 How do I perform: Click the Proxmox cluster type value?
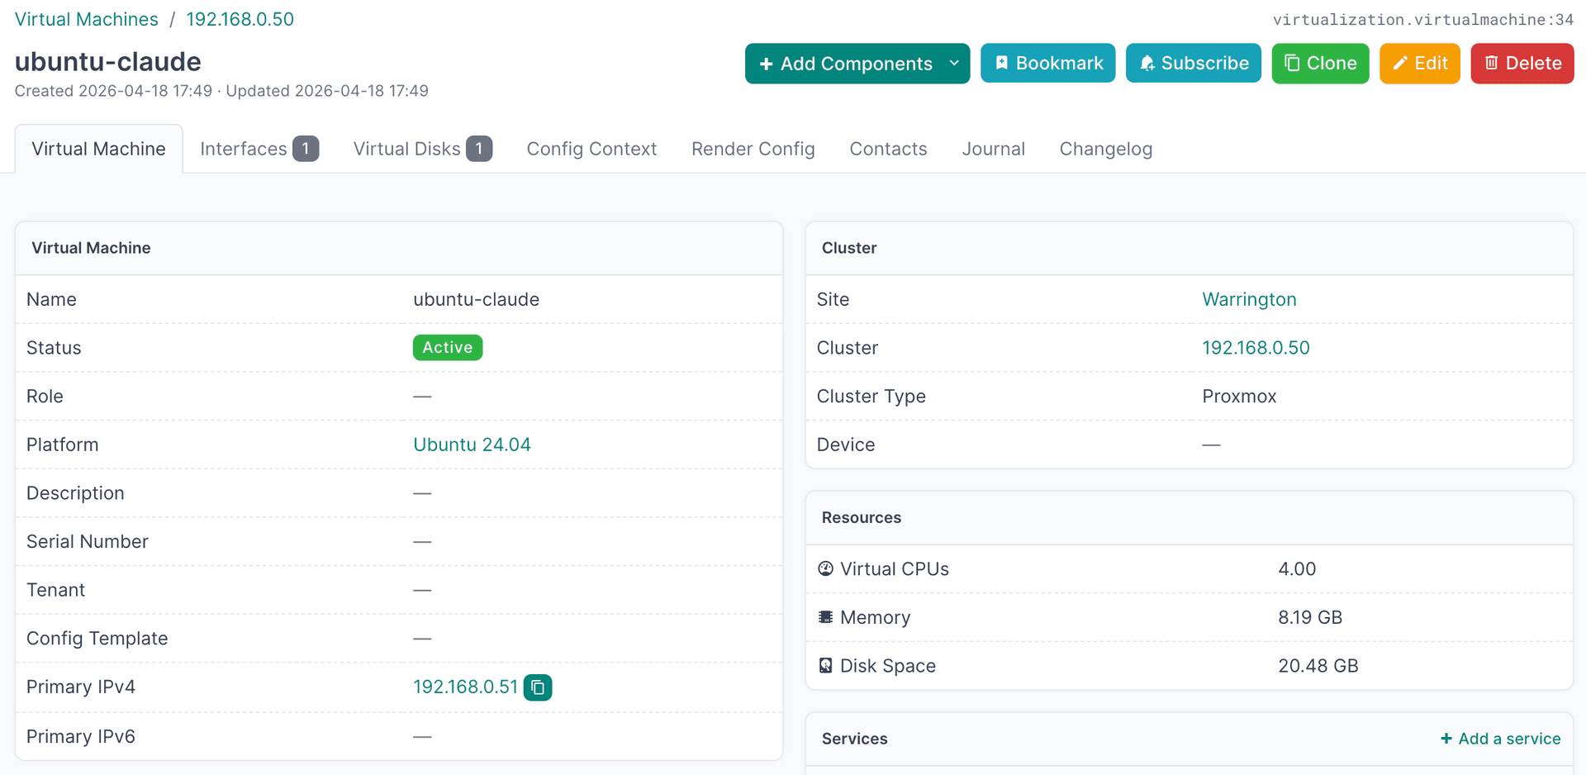[1239, 397]
